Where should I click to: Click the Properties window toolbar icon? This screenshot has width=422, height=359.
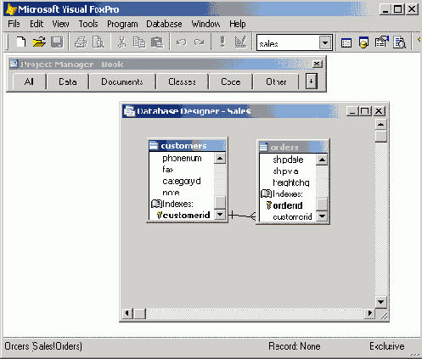point(381,42)
